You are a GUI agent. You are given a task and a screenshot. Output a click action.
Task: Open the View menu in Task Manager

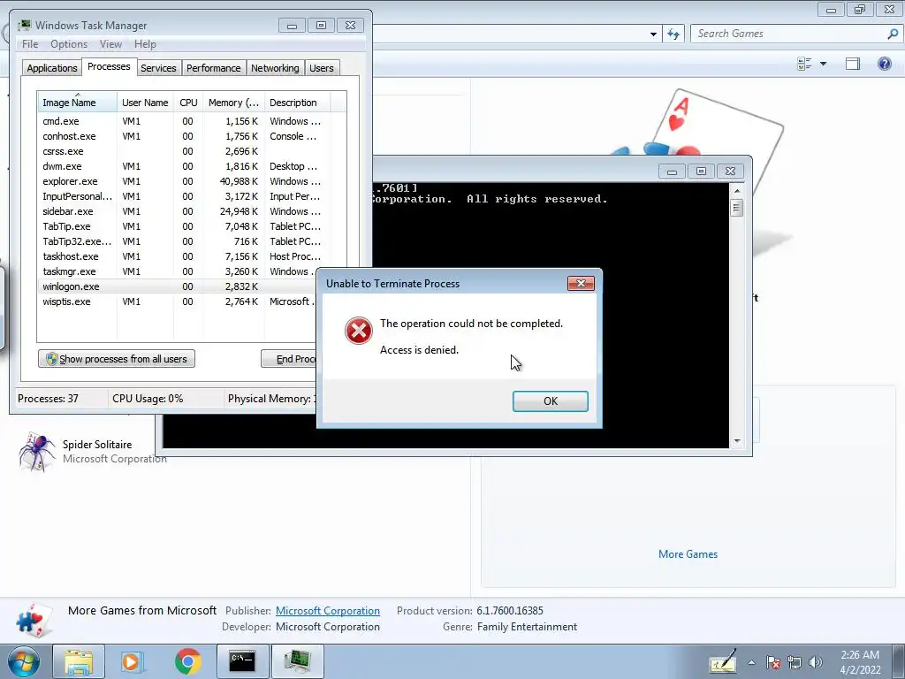click(110, 44)
